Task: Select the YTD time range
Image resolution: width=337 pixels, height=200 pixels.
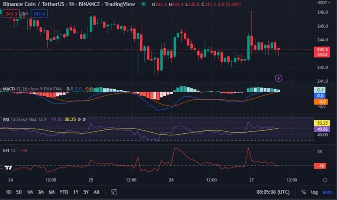Action: pos(64,192)
